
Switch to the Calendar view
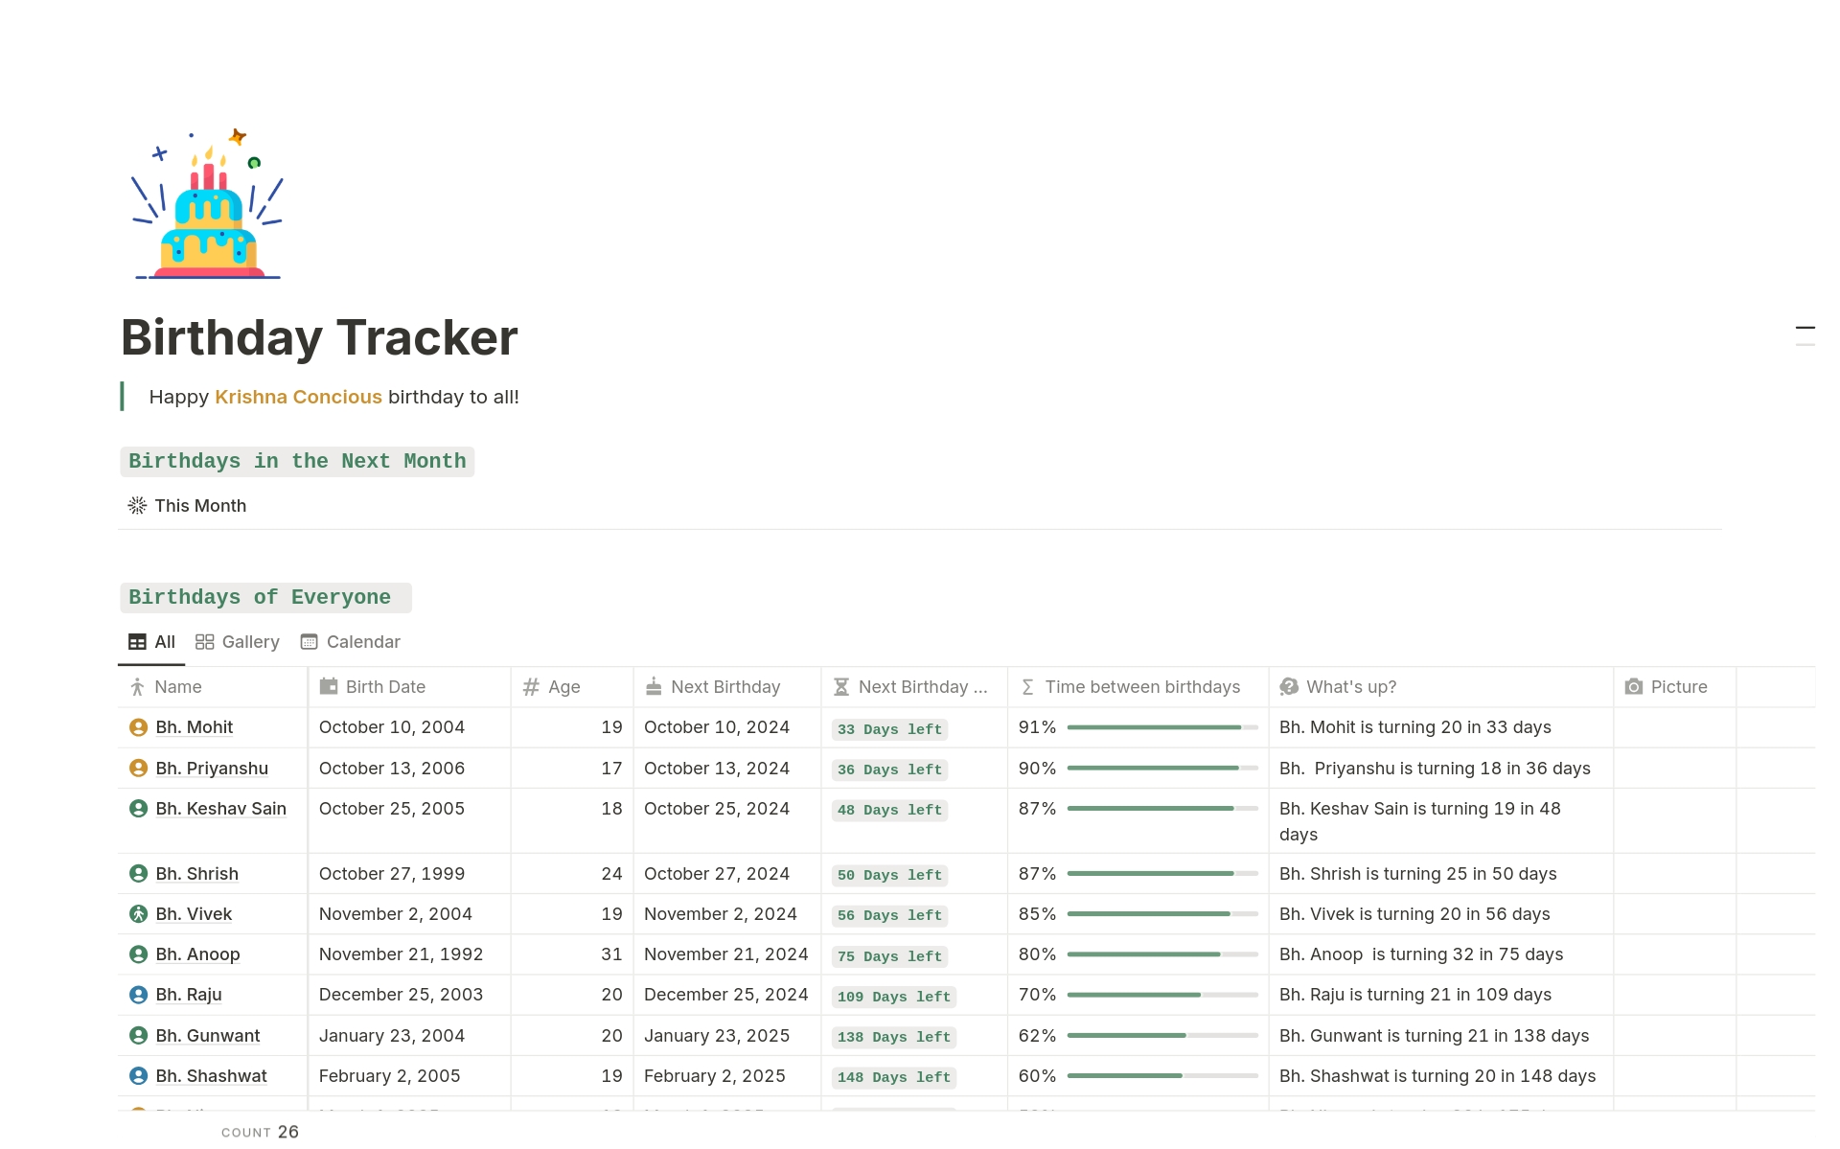(350, 642)
